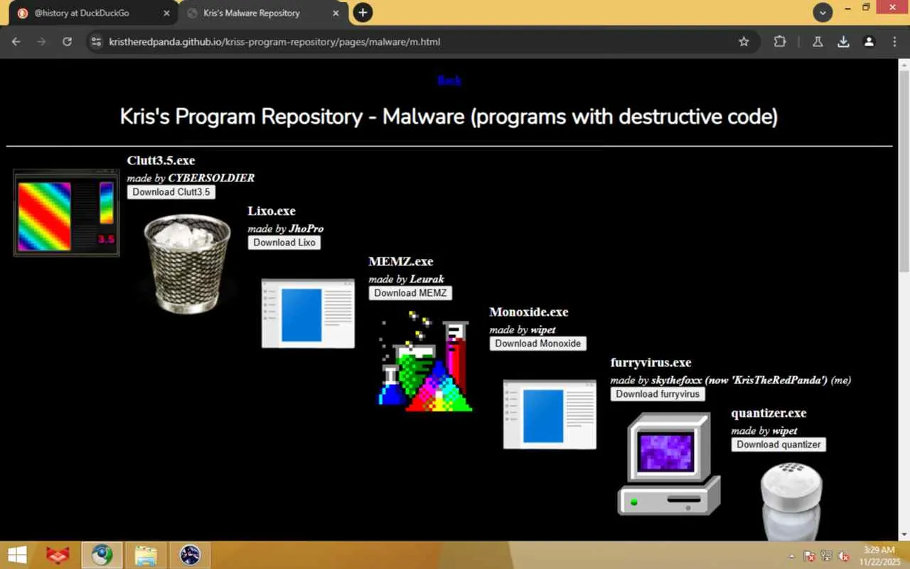Click the Download furryvirus button

coord(658,394)
